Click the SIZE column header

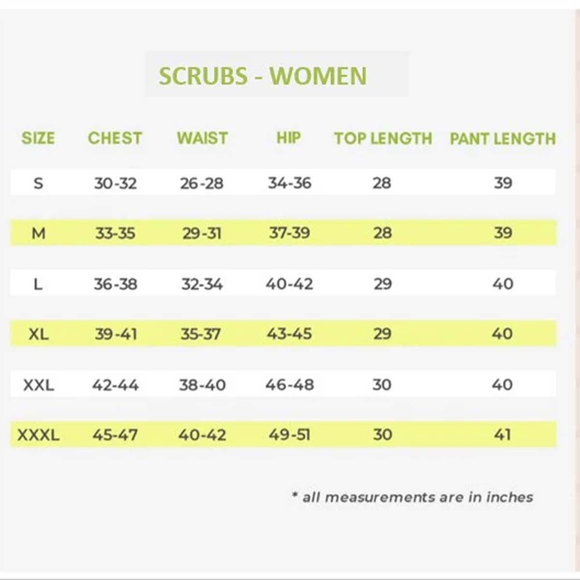[38, 138]
